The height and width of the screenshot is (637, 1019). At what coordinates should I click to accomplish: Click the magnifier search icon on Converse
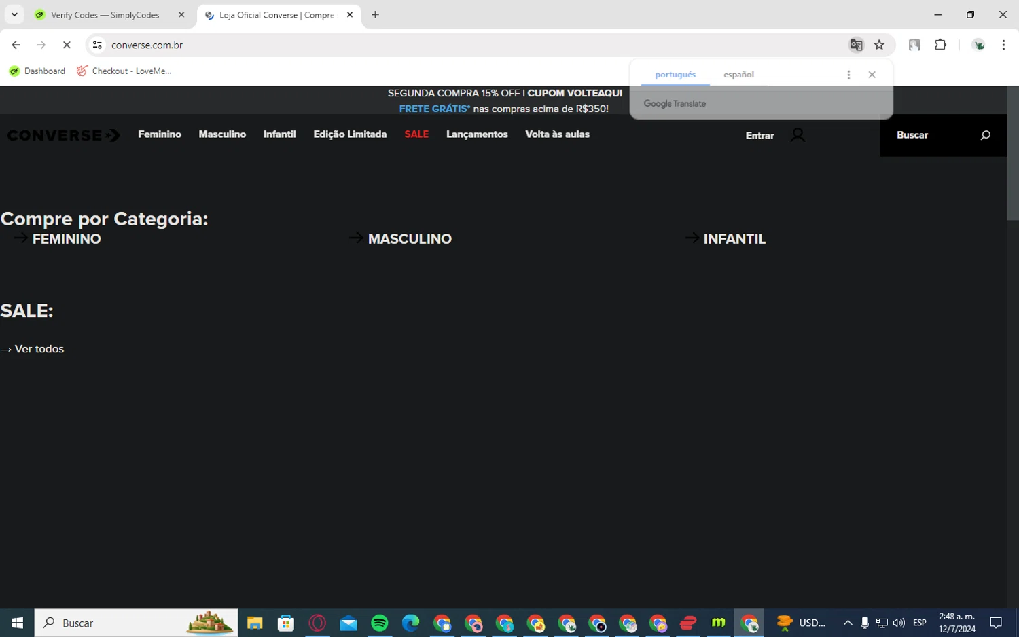(986, 135)
